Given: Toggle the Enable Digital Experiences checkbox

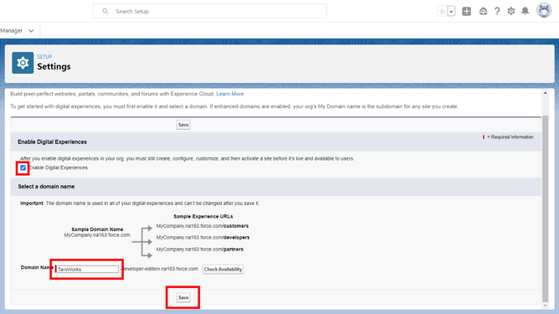Looking at the screenshot, I should [x=23, y=167].
